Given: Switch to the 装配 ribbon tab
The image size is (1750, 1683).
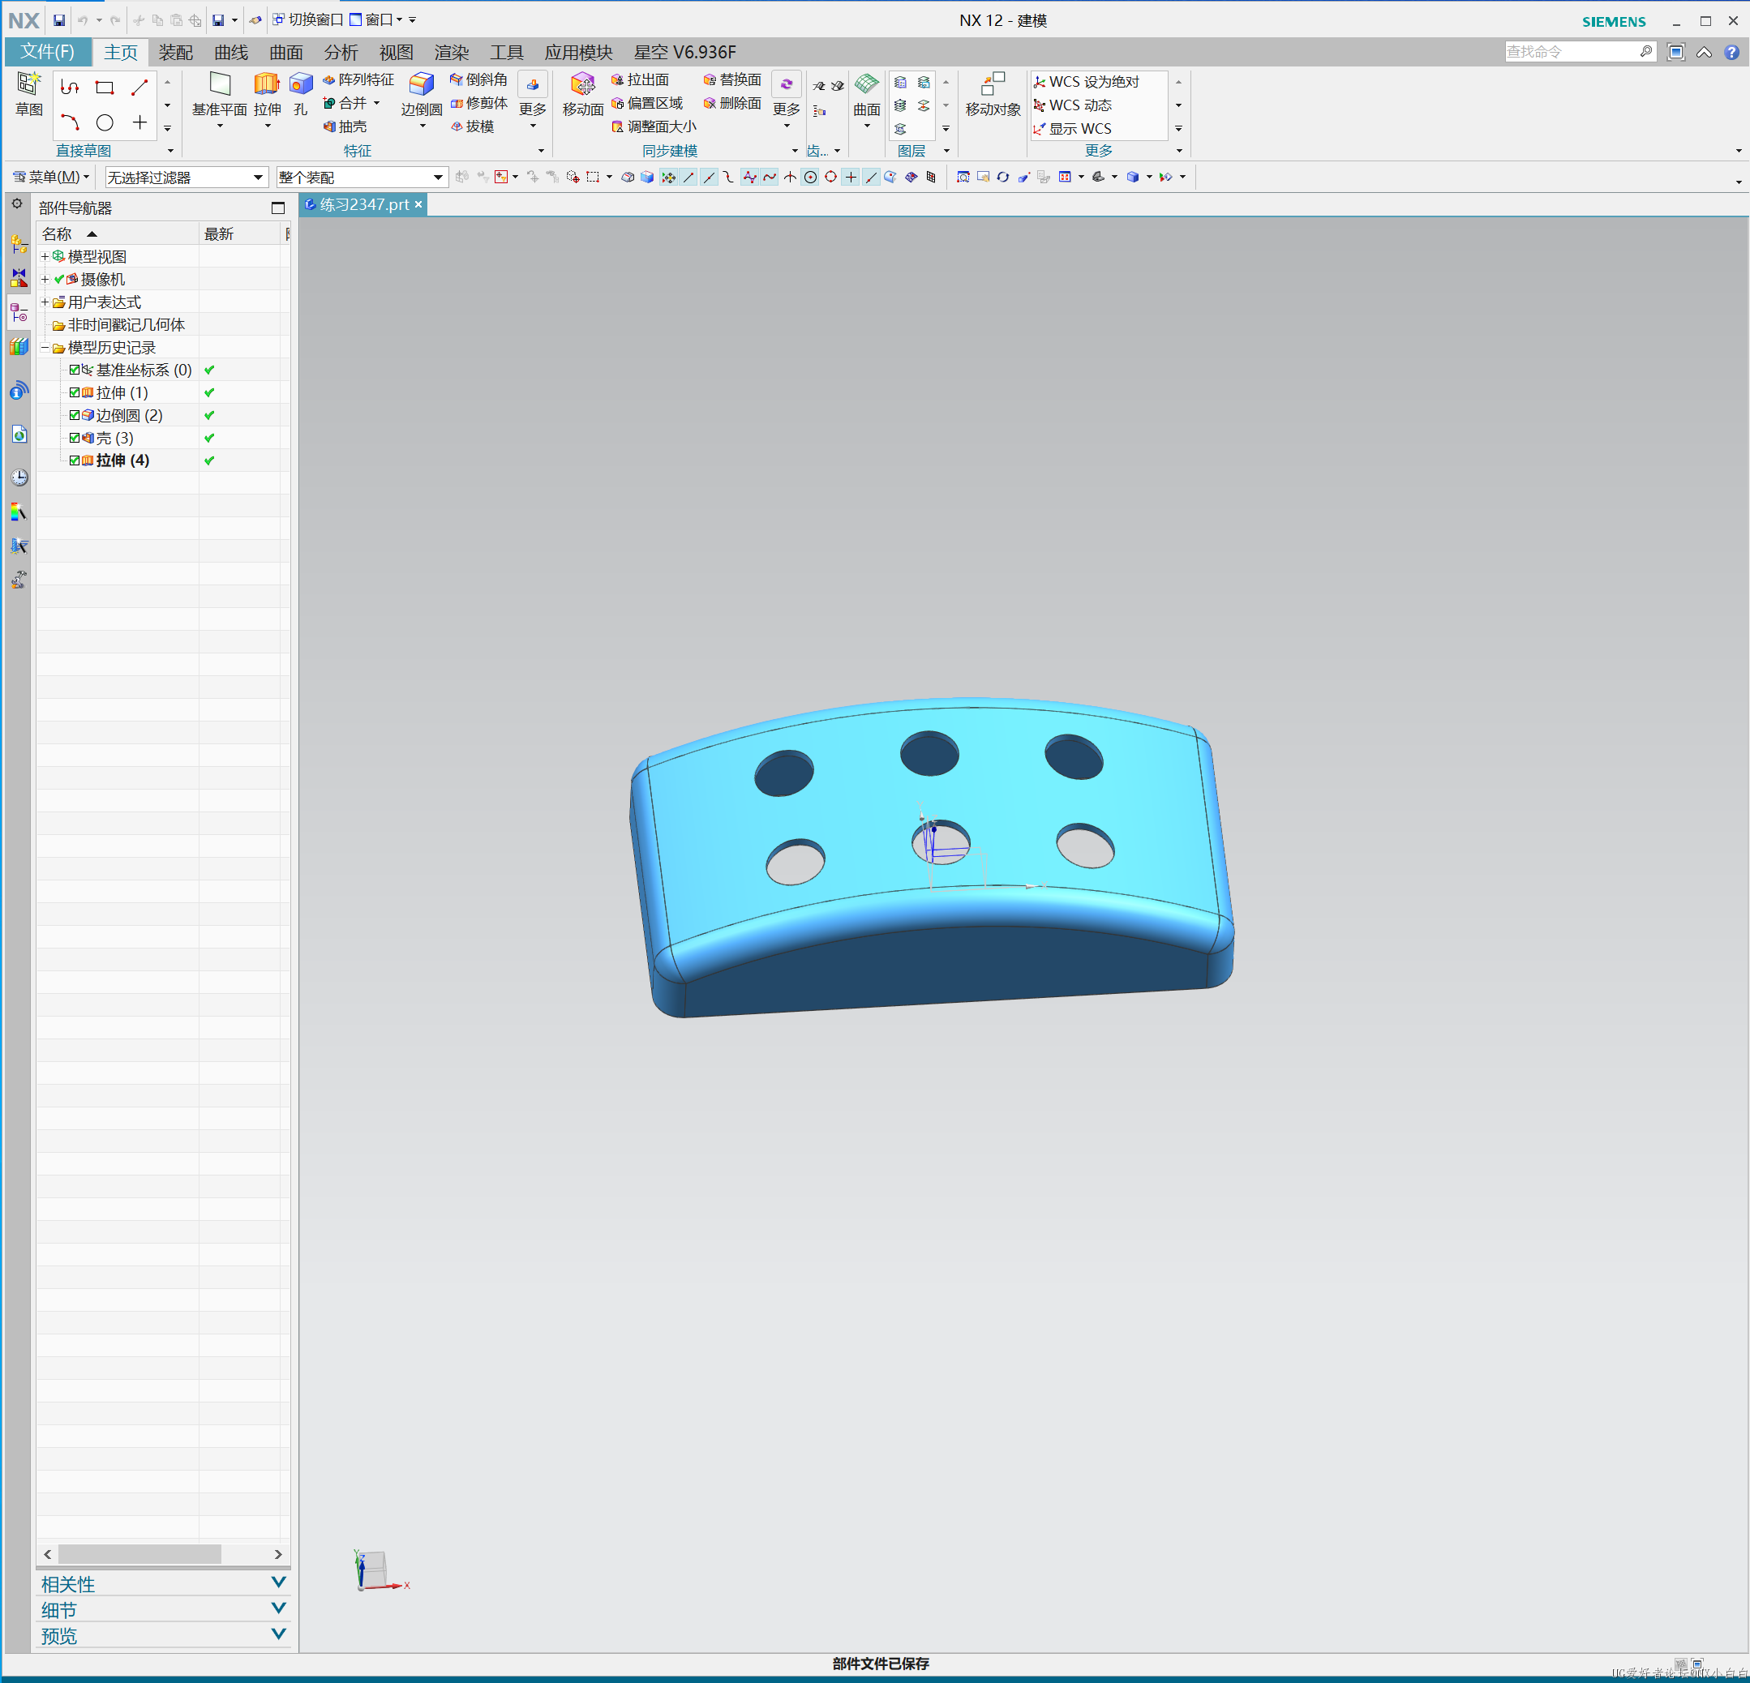Looking at the screenshot, I should [x=176, y=52].
